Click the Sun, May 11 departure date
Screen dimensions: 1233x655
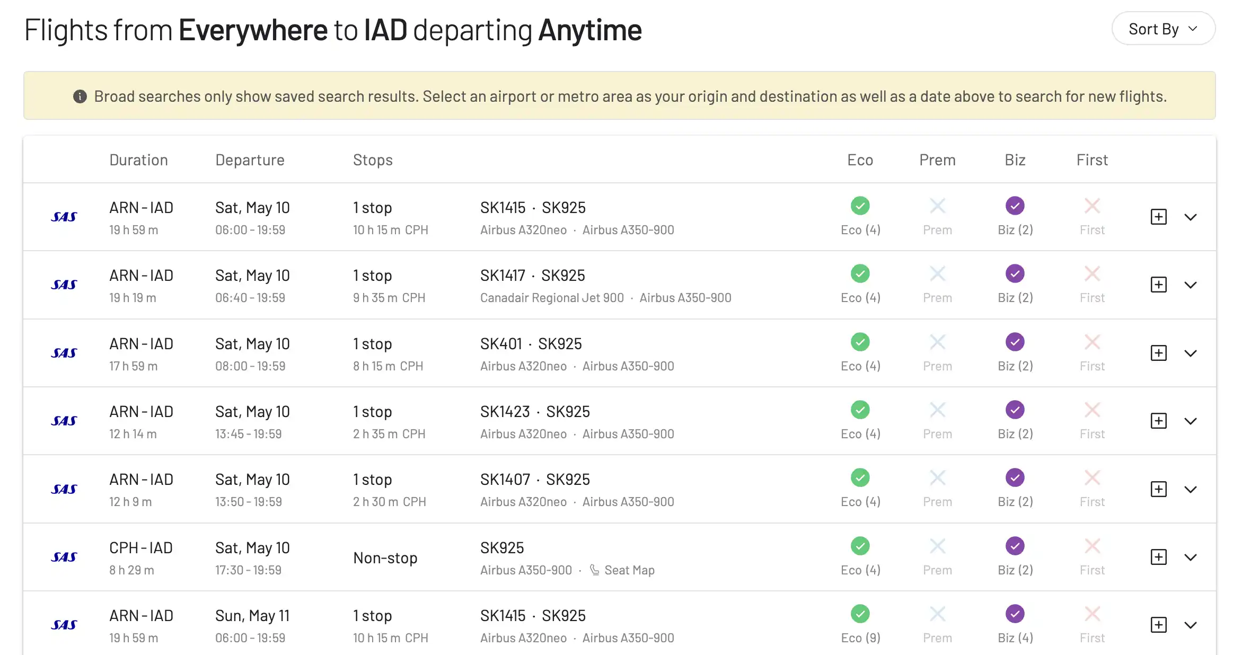pyautogui.click(x=252, y=616)
